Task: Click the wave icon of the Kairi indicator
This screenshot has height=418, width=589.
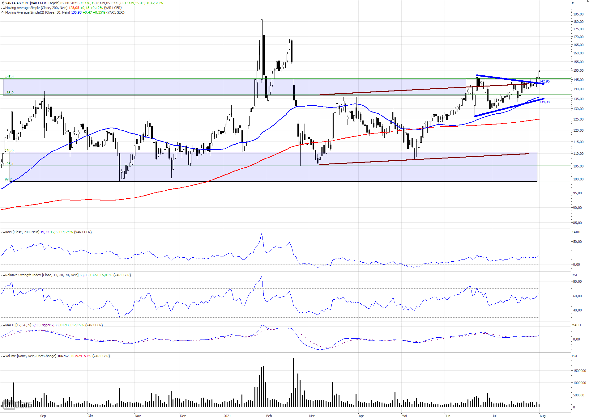Action: 3,232
